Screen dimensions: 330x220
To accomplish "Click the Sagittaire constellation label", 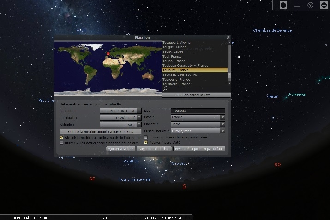I will click(131, 161).
